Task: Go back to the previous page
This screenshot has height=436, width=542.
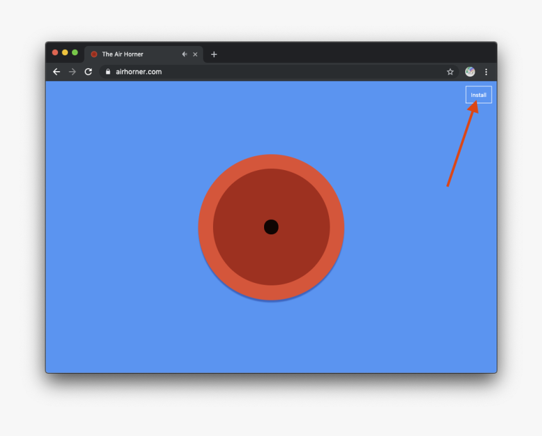Action: click(x=56, y=72)
